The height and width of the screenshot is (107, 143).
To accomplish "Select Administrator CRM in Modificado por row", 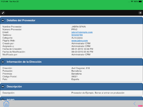I will point(81,55).
